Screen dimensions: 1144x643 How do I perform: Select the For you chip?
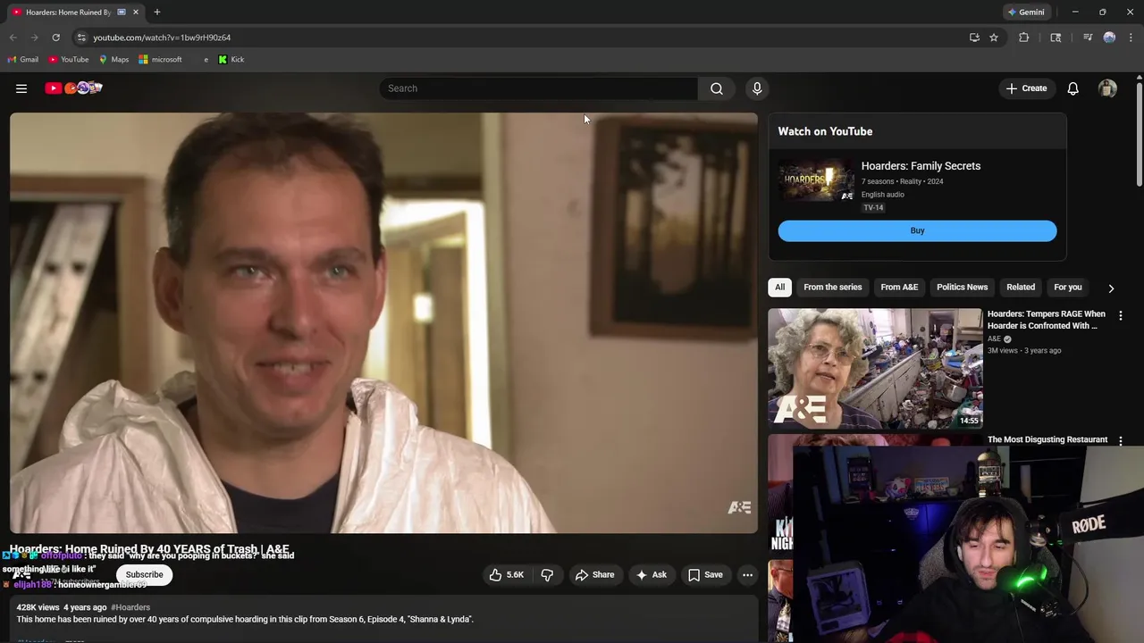[1068, 288]
